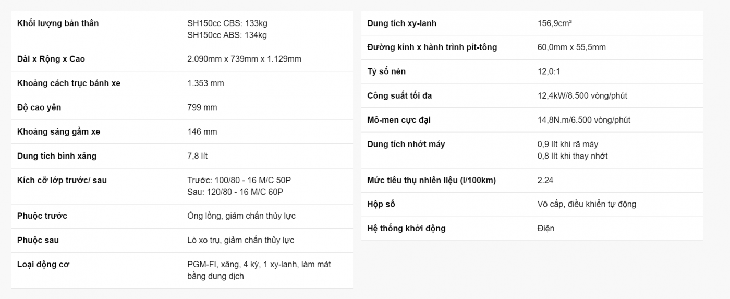Click the 'Mô-men cực đại' label
Viewport: 730px width, 299px height.
point(399,120)
